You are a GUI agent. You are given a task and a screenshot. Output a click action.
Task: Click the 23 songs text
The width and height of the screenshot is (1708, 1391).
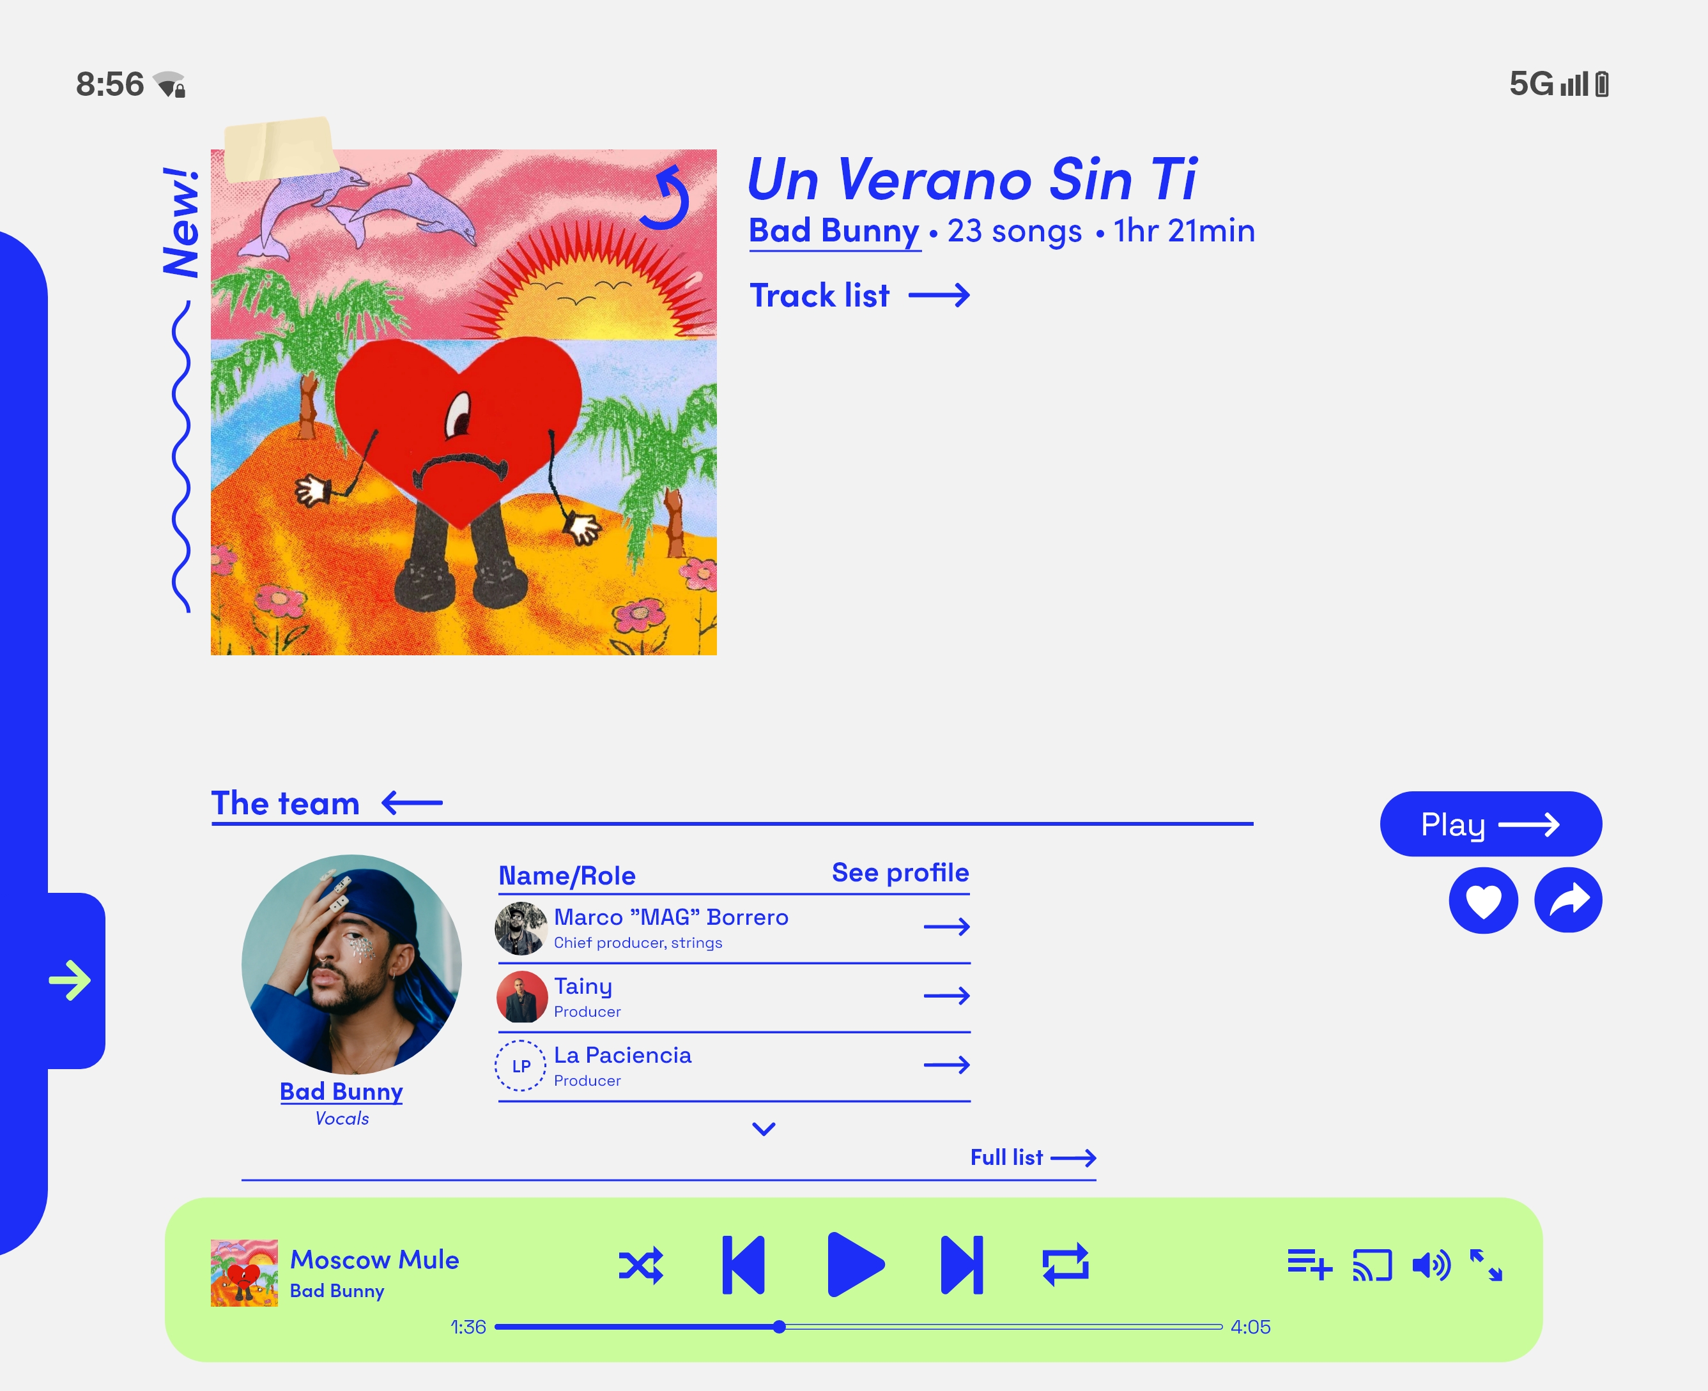click(x=1015, y=231)
